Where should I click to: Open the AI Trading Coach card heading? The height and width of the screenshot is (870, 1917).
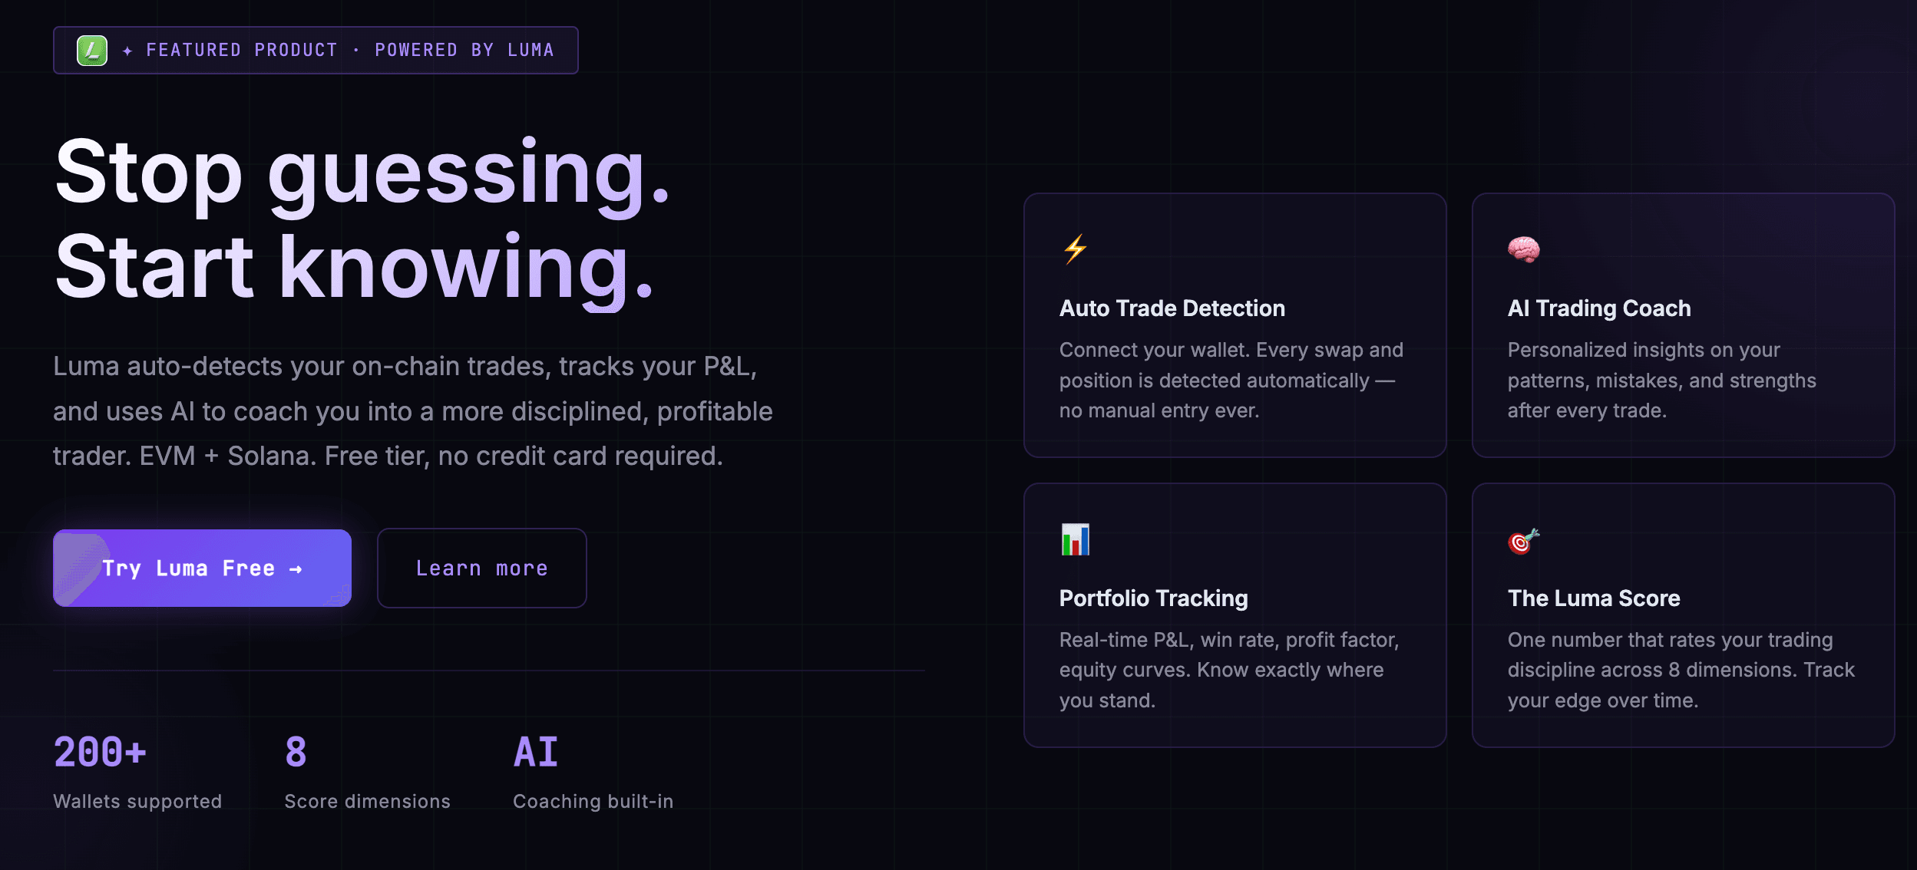[x=1599, y=308]
